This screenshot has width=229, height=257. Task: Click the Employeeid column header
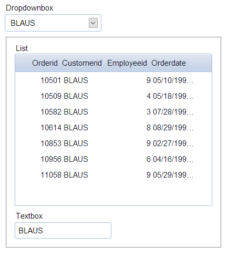[x=127, y=63]
